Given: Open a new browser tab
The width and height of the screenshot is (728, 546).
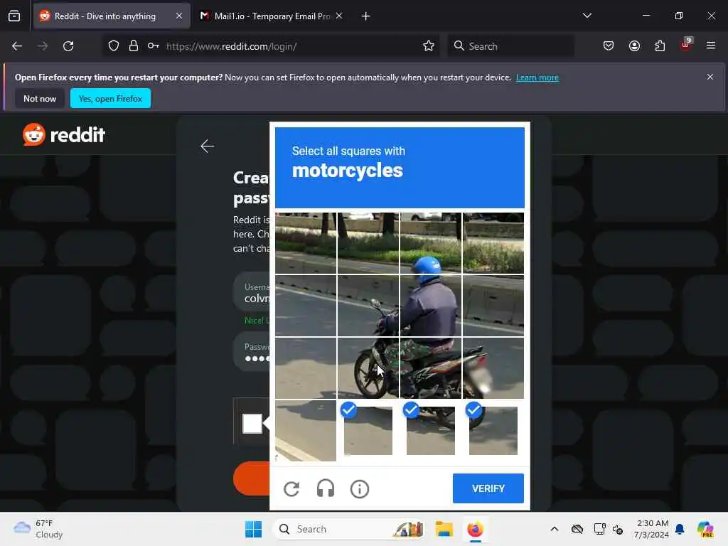Looking at the screenshot, I should coord(365,16).
